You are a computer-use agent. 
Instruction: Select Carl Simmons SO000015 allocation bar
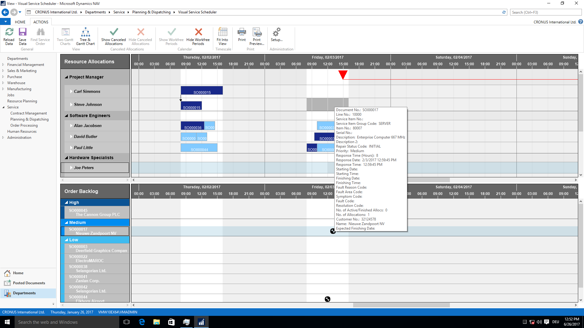tap(202, 91)
